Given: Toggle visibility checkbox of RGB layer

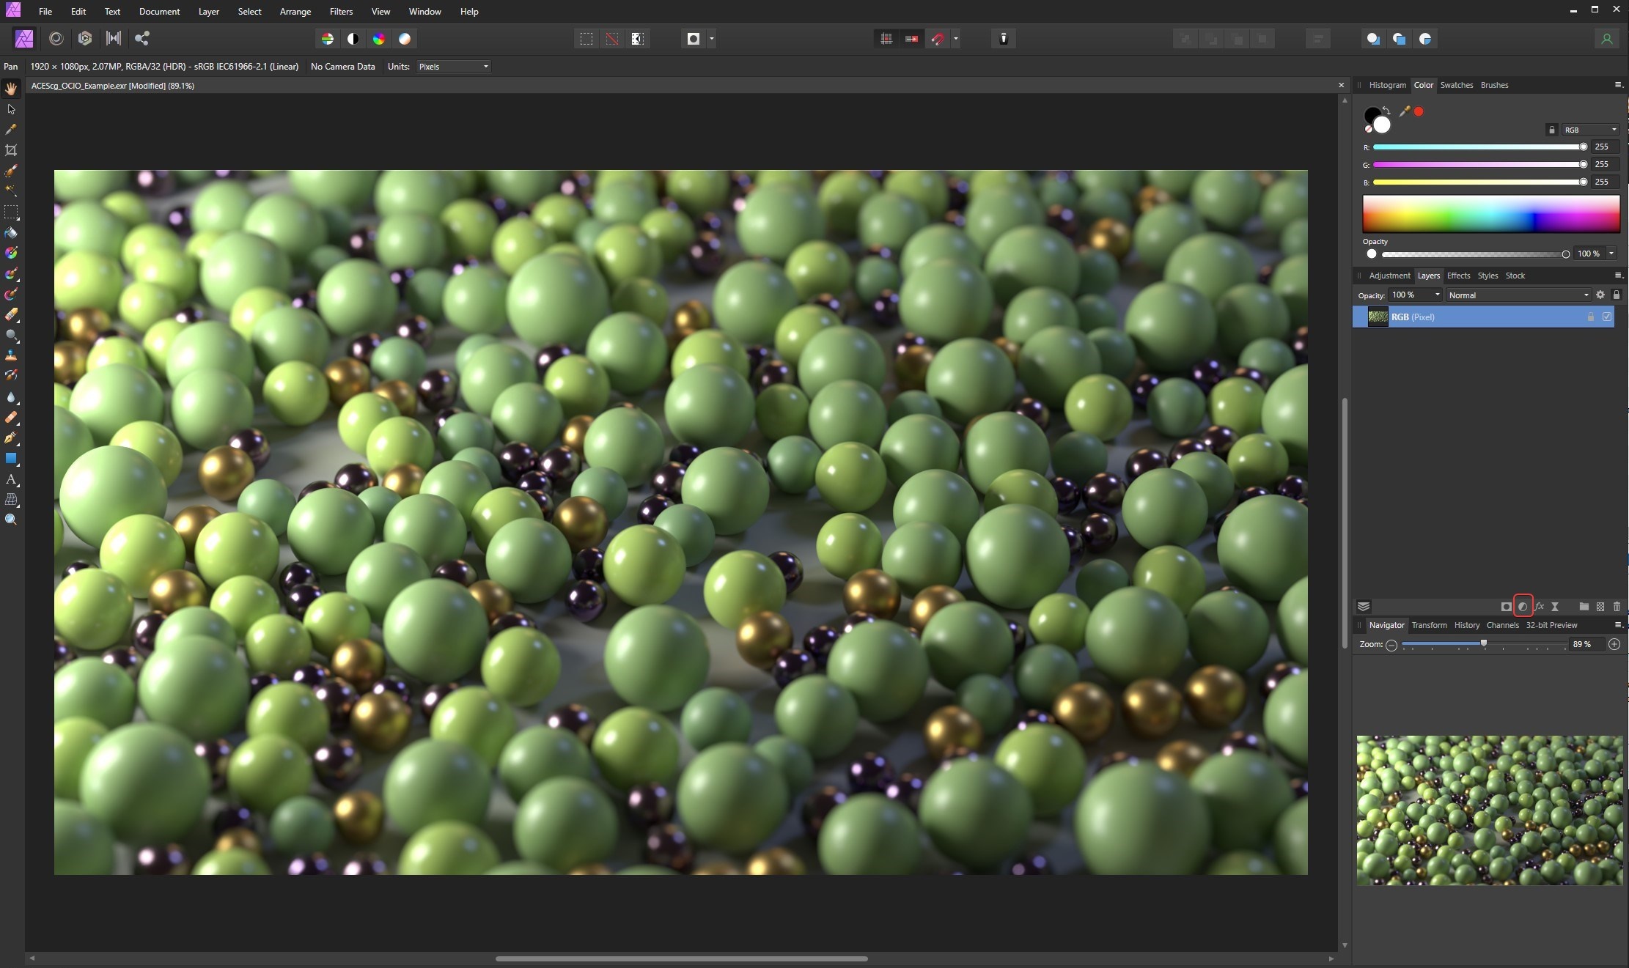Looking at the screenshot, I should pos(1607,317).
